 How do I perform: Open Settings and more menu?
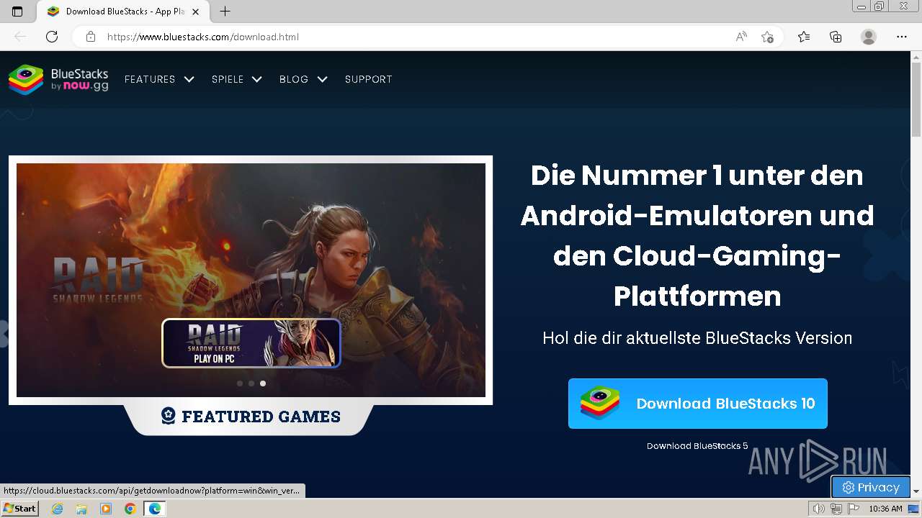(902, 37)
